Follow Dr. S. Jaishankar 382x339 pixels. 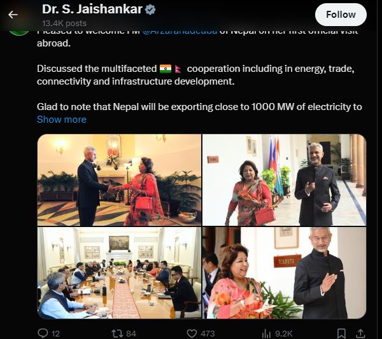(341, 15)
